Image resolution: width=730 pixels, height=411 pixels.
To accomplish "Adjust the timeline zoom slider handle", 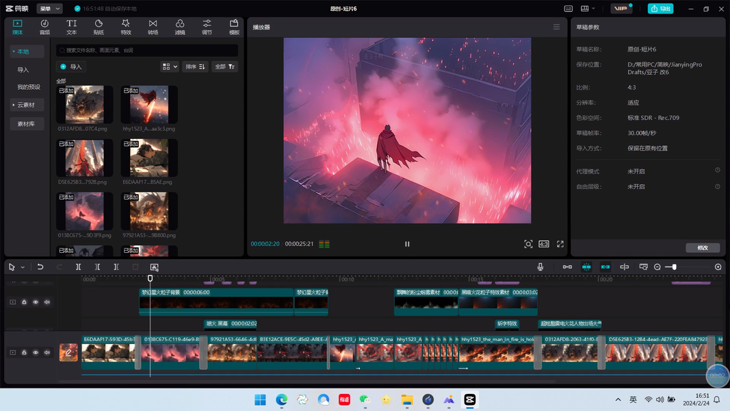I will (x=674, y=267).
